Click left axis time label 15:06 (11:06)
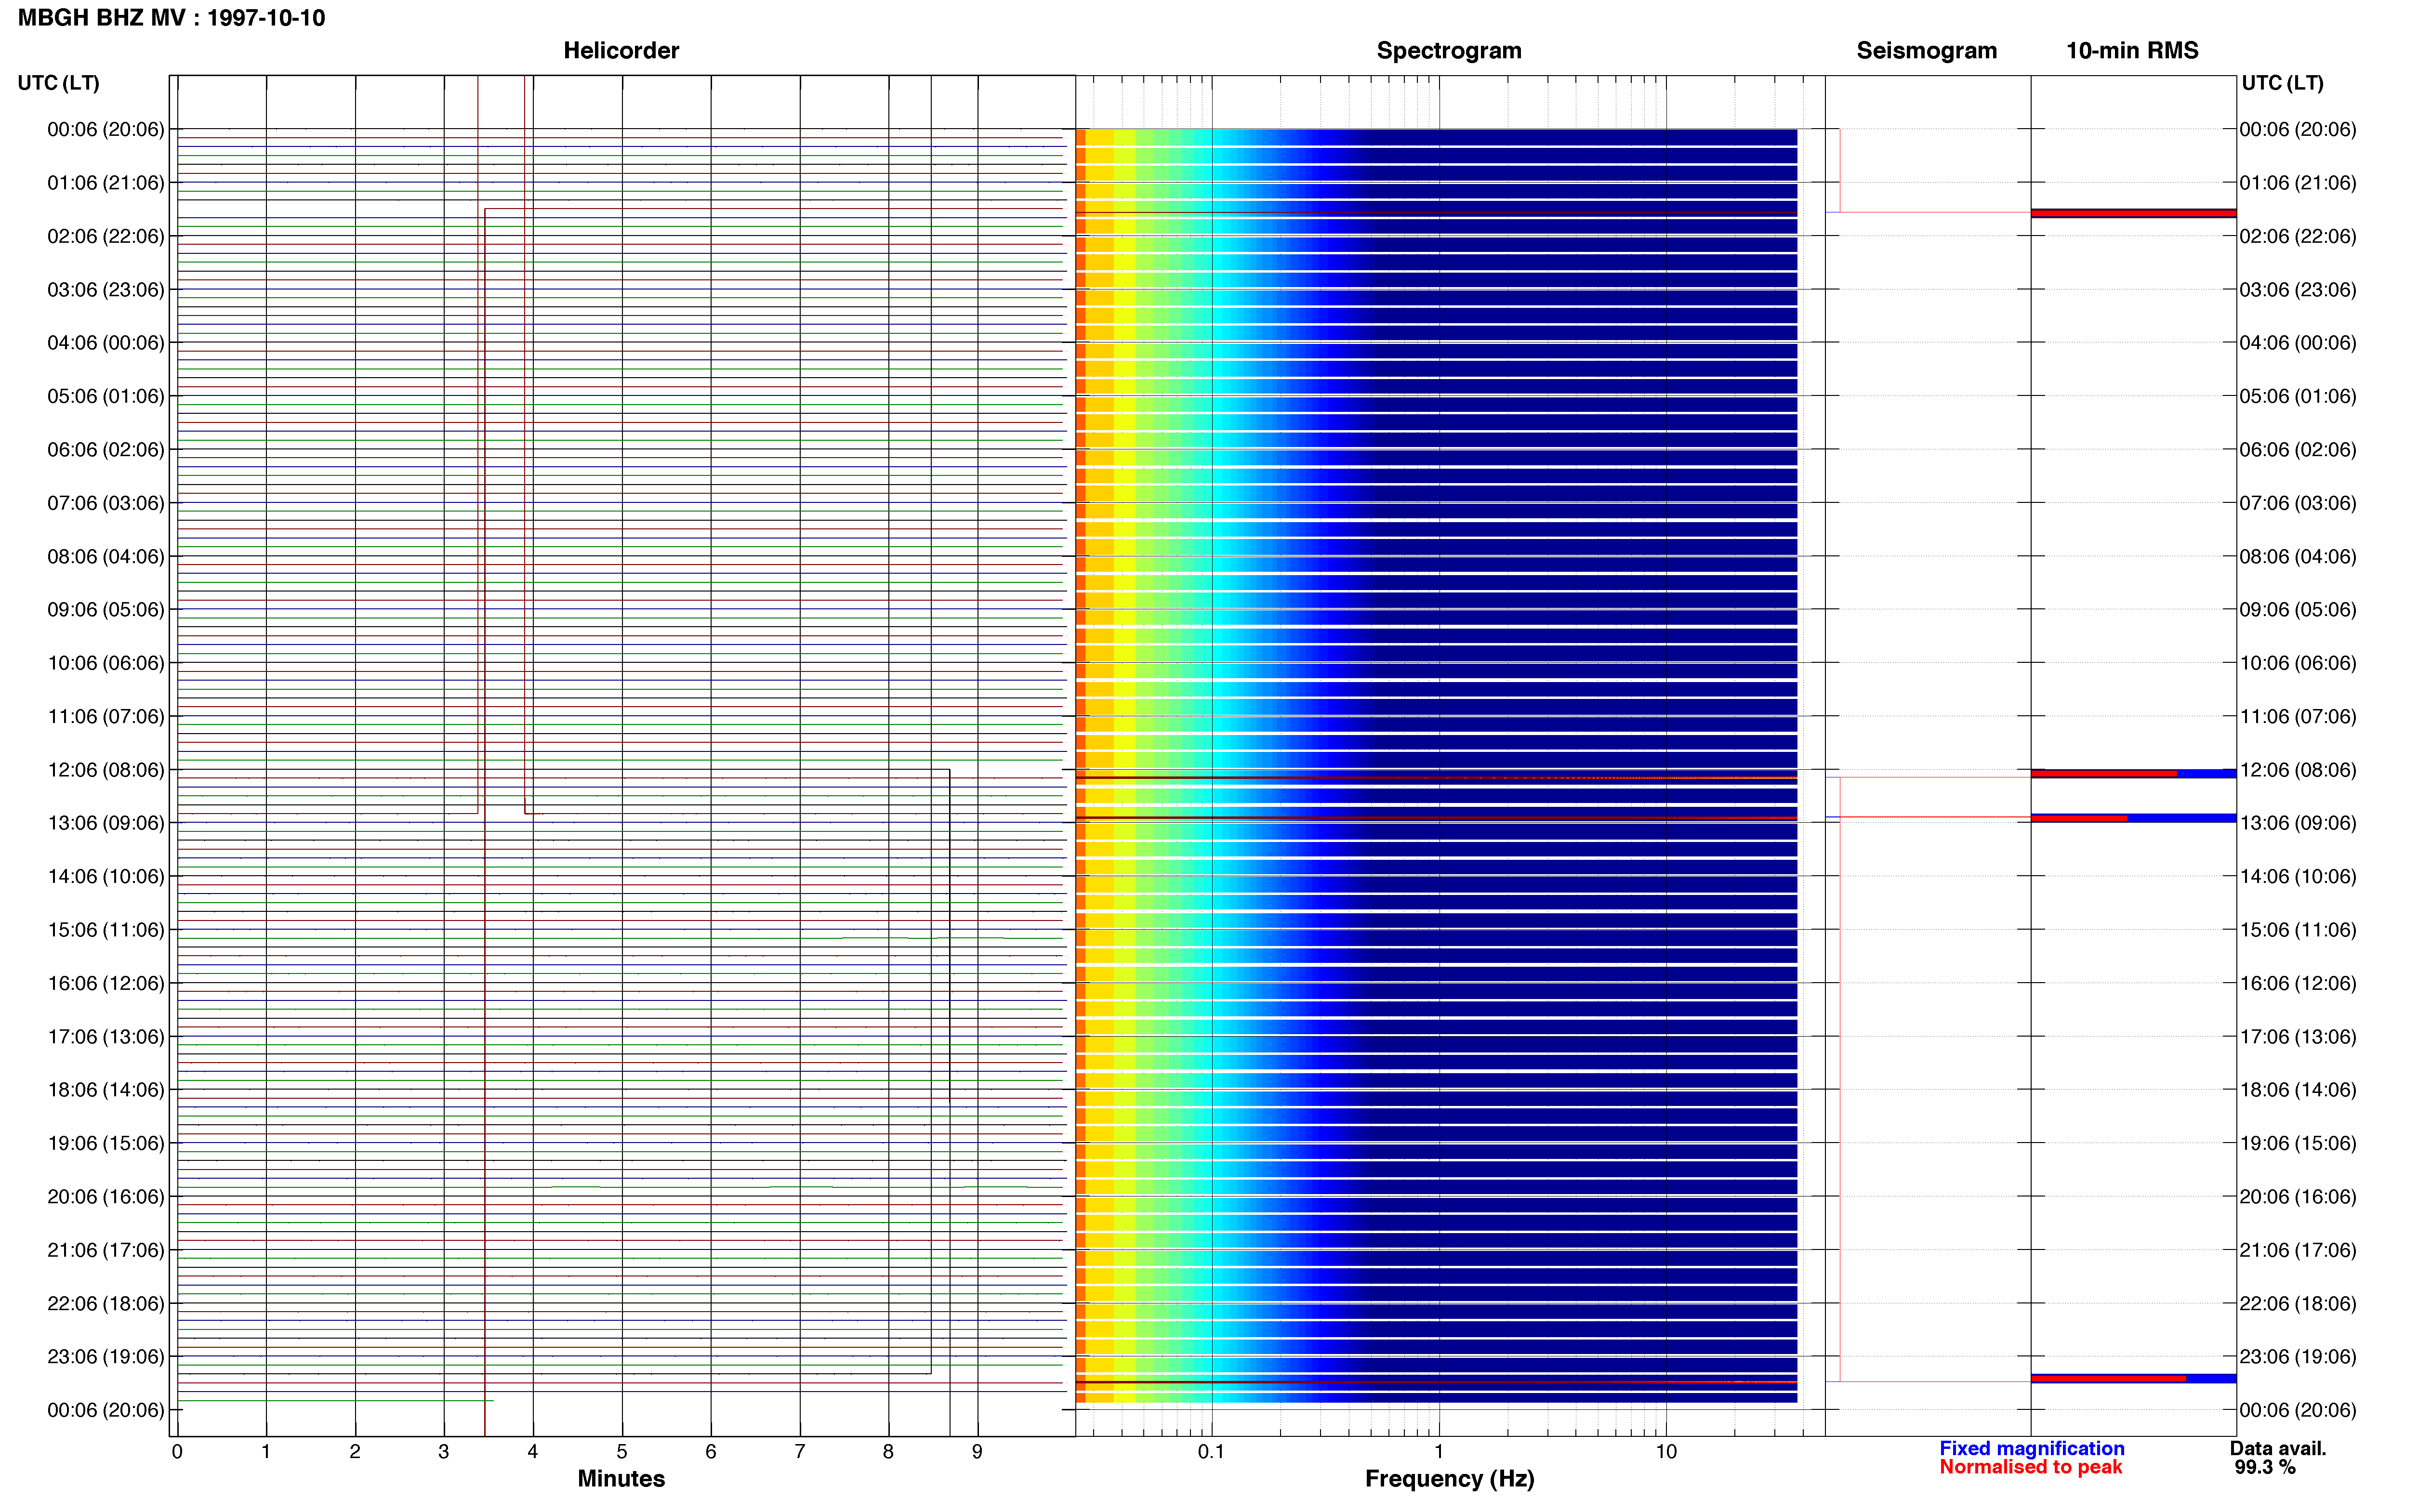2418x1512 pixels. [106, 930]
